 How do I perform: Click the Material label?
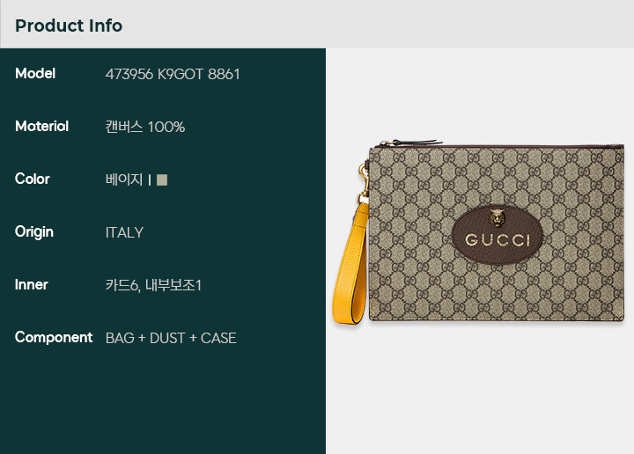click(41, 127)
